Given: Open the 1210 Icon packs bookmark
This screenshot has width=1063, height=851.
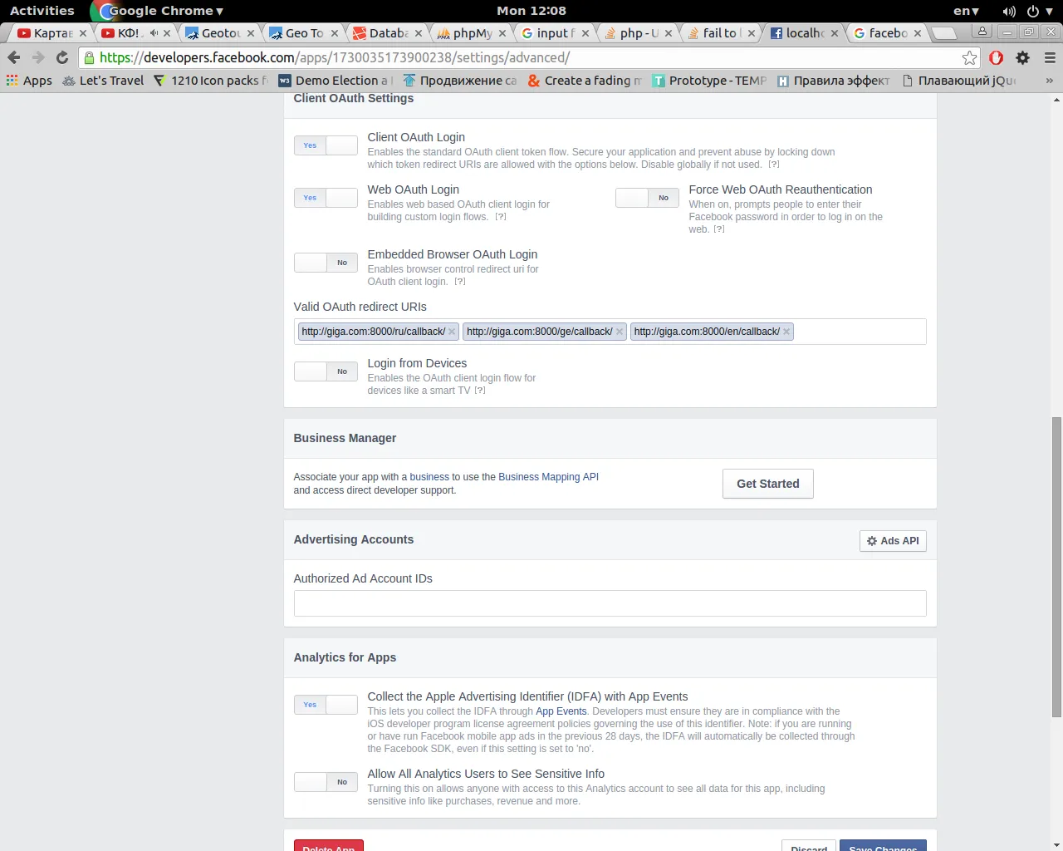Looking at the screenshot, I should coord(211,81).
